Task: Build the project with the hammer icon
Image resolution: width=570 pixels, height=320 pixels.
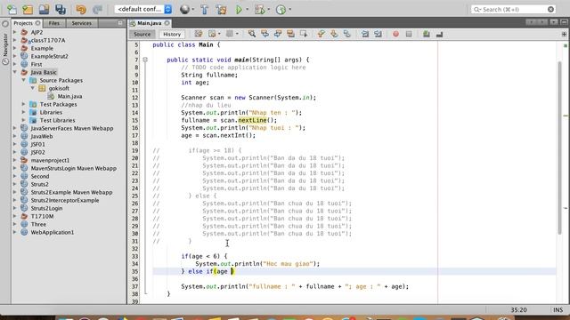Action: coord(204,10)
